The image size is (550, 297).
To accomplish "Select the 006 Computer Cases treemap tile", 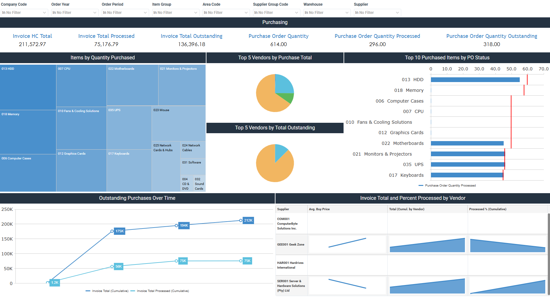I will click(28, 173).
